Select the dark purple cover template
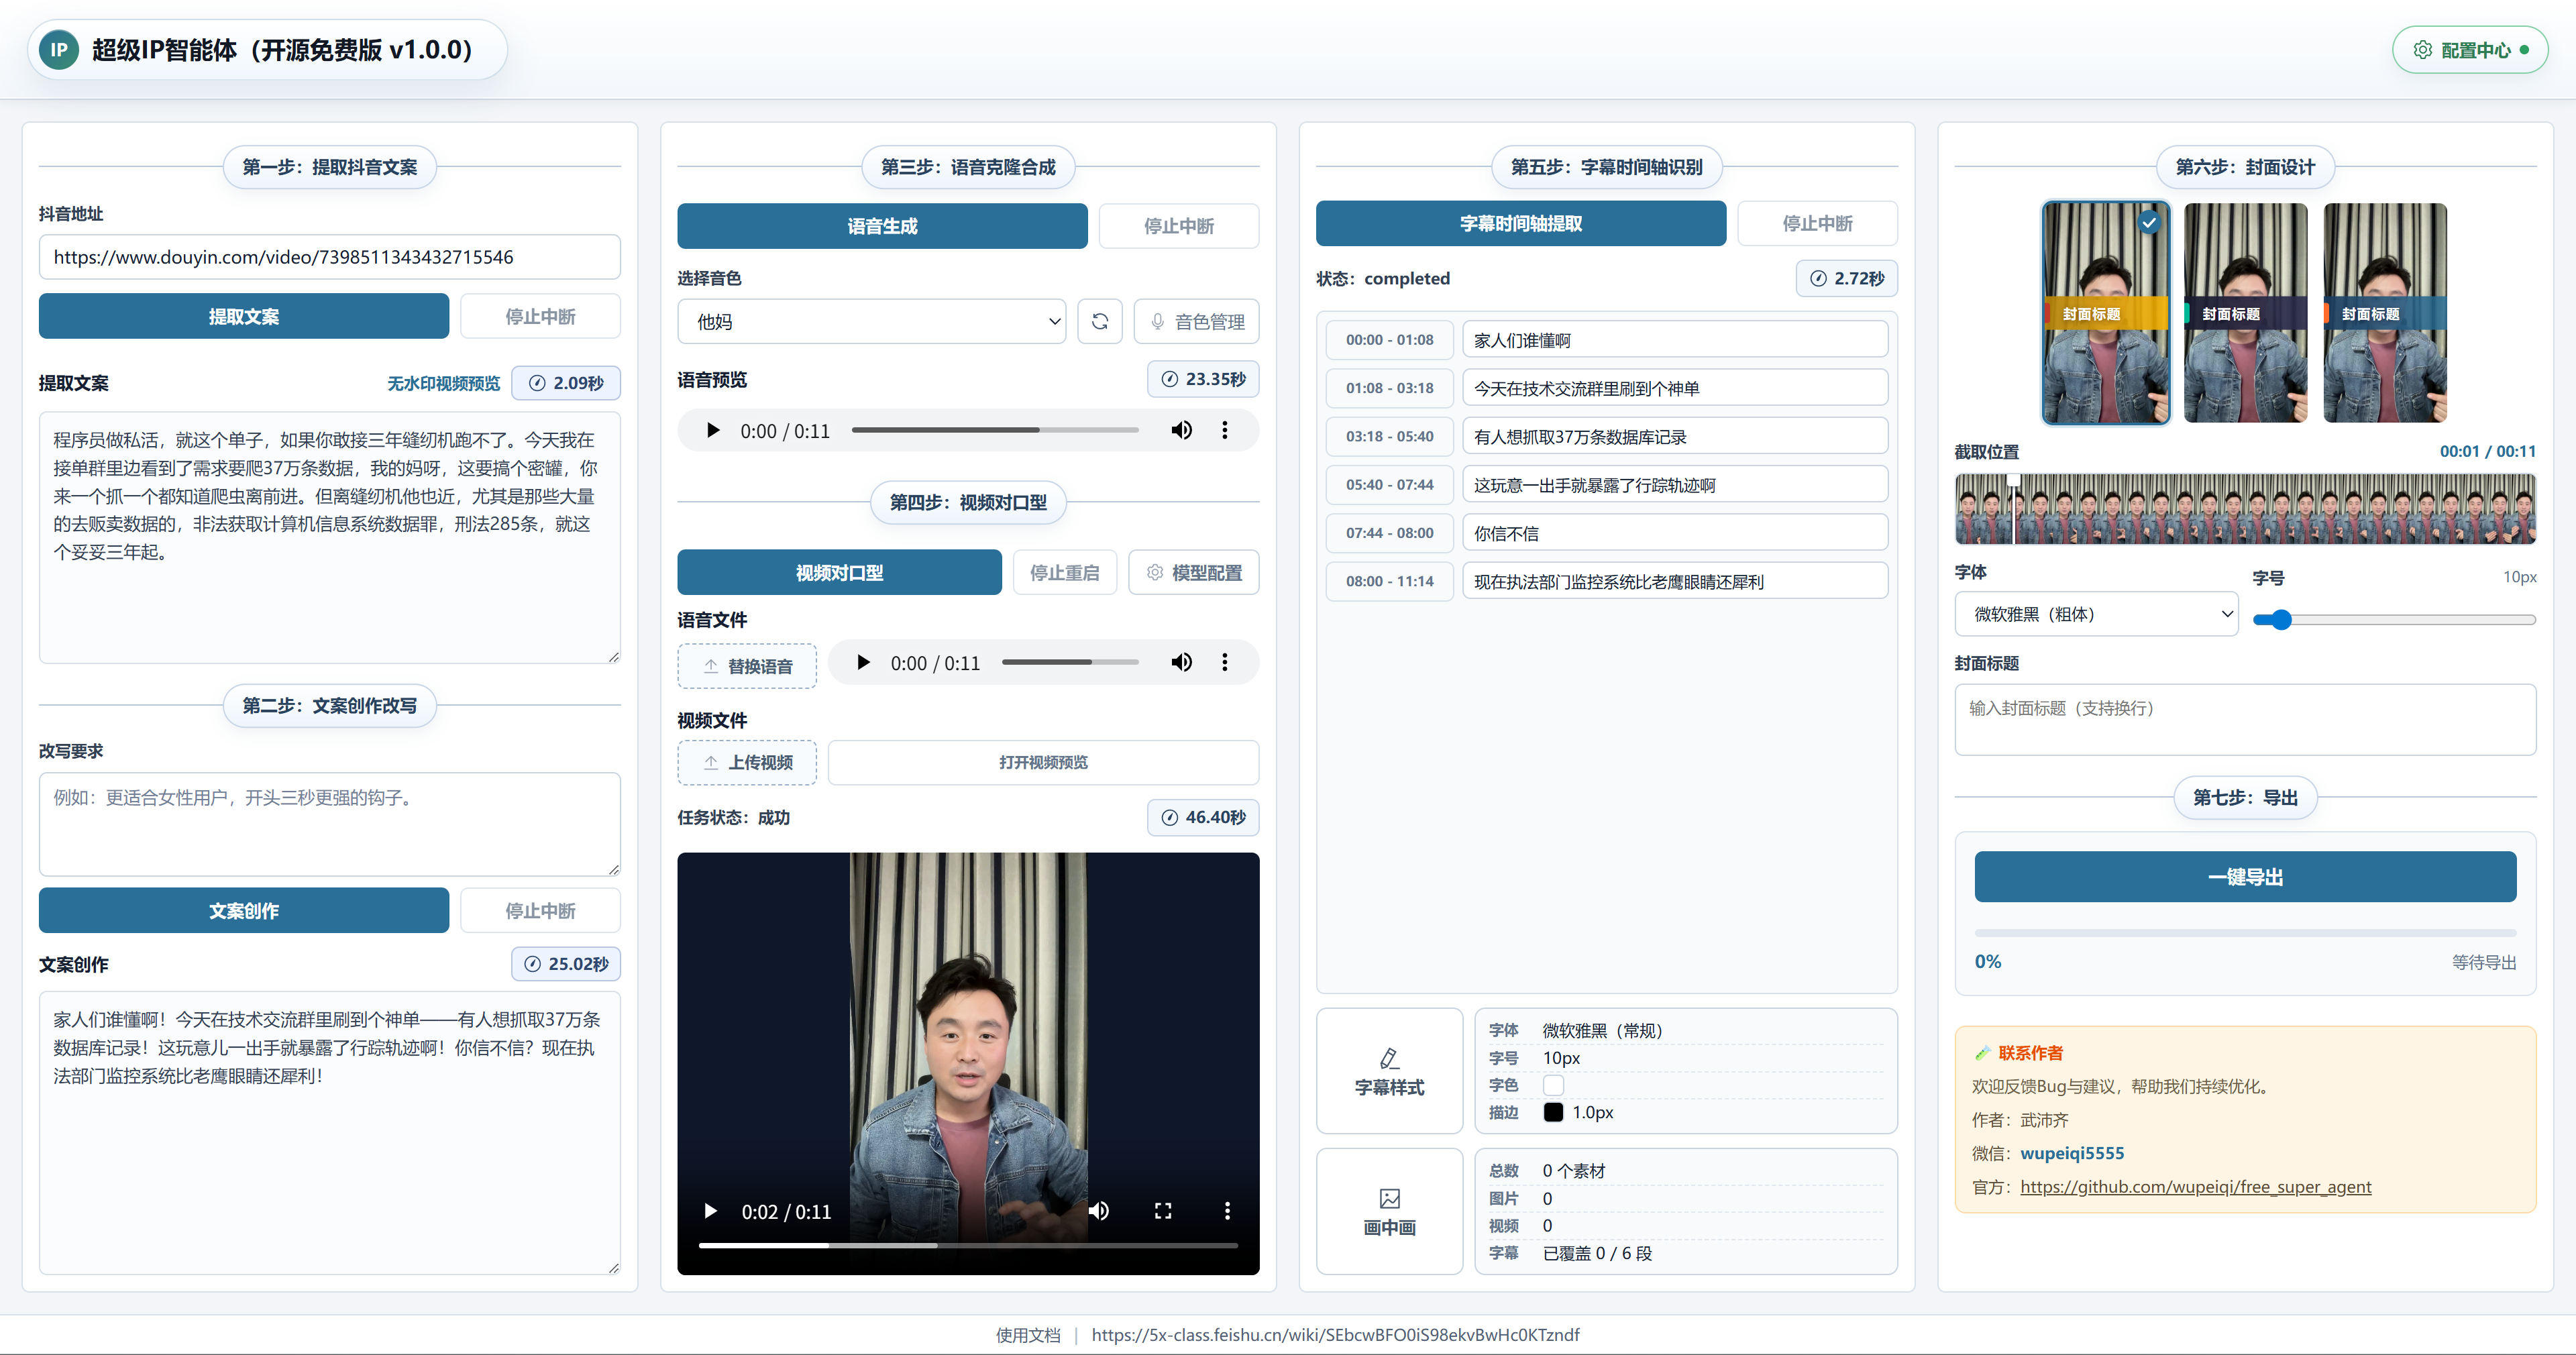The image size is (2576, 1355). point(2245,313)
